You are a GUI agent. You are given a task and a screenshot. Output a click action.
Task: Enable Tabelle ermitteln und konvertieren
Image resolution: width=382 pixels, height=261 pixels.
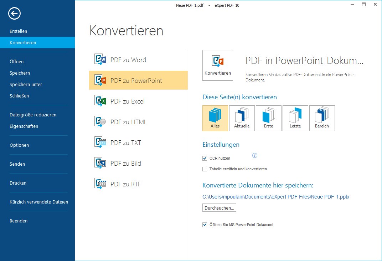205,169
